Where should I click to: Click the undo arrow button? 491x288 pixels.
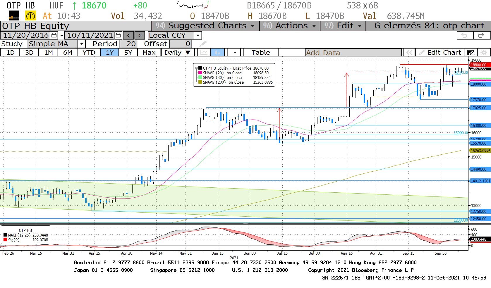[x=465, y=35]
